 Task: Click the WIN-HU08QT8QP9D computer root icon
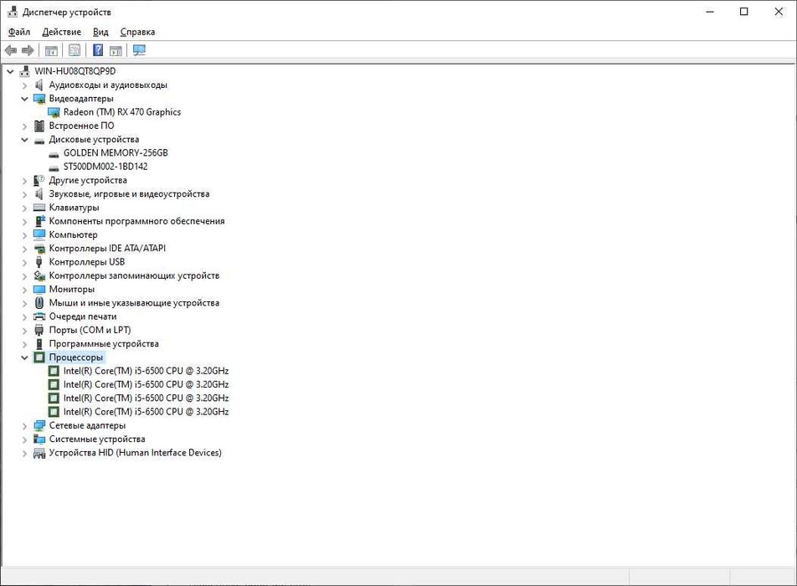[24, 71]
